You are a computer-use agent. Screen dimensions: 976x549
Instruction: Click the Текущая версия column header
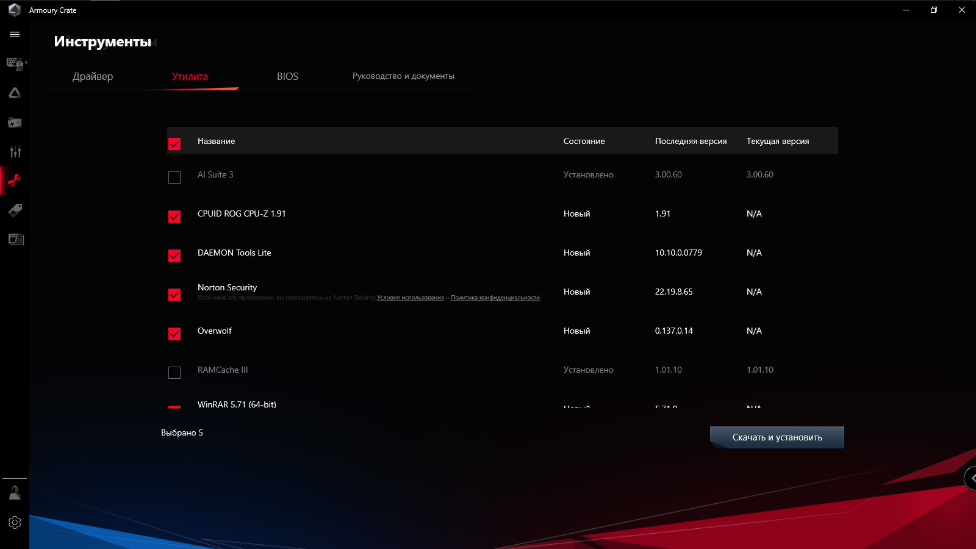[778, 141]
